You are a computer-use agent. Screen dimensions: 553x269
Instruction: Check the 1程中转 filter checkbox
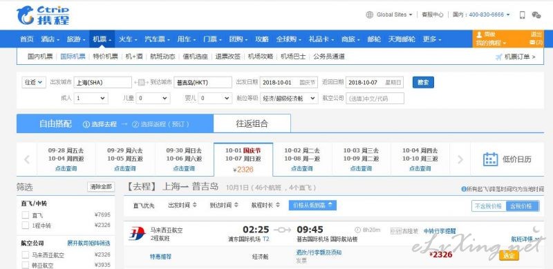(26, 225)
